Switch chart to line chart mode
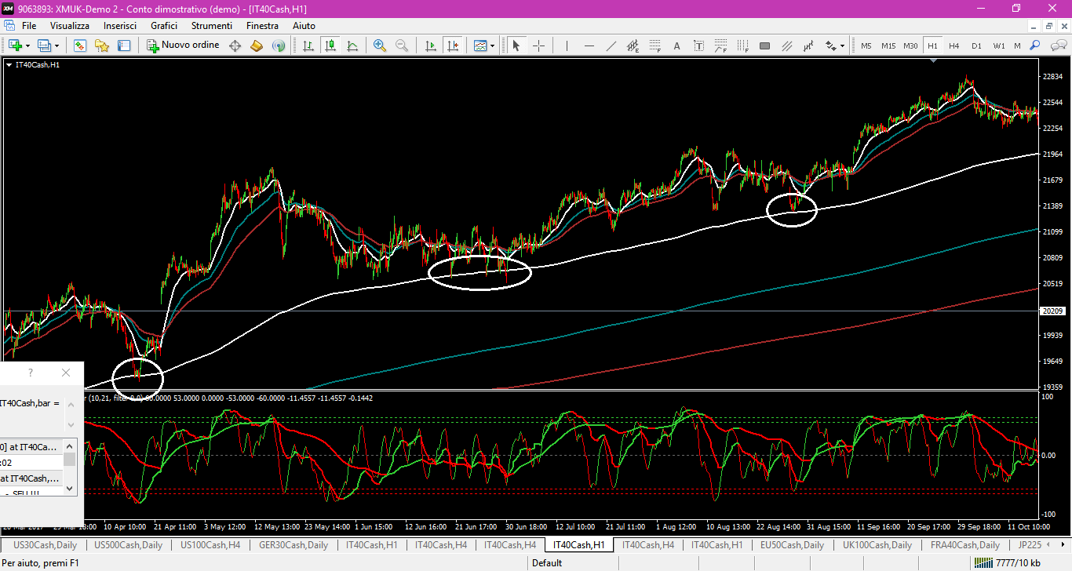 [x=352, y=45]
